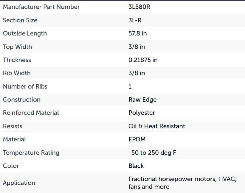Click the Manufacturer Part Number label

[41, 7]
